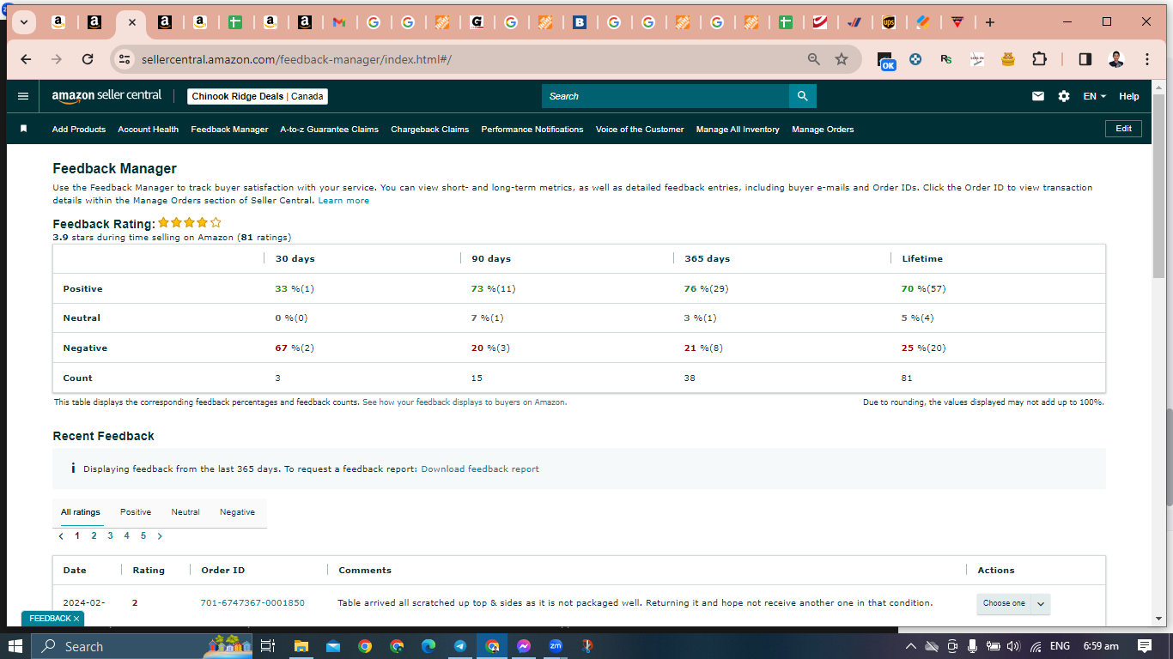Select the Neutral ratings tab
1173x659 pixels.
(x=185, y=512)
